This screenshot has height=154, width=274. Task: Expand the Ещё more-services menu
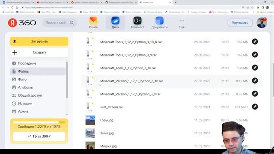[x=182, y=24]
